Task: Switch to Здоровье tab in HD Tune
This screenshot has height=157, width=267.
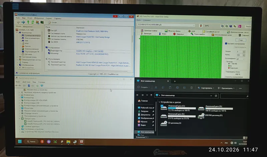Action: pos(179,34)
